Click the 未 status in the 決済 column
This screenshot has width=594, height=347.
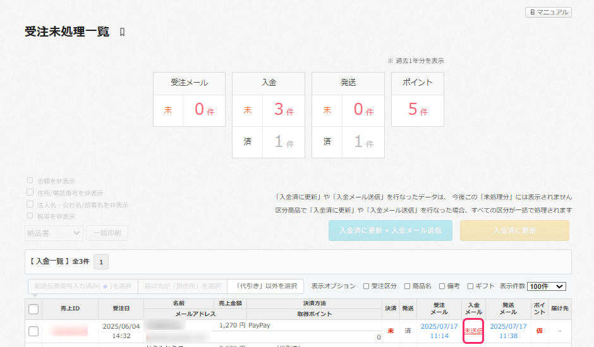pos(391,331)
